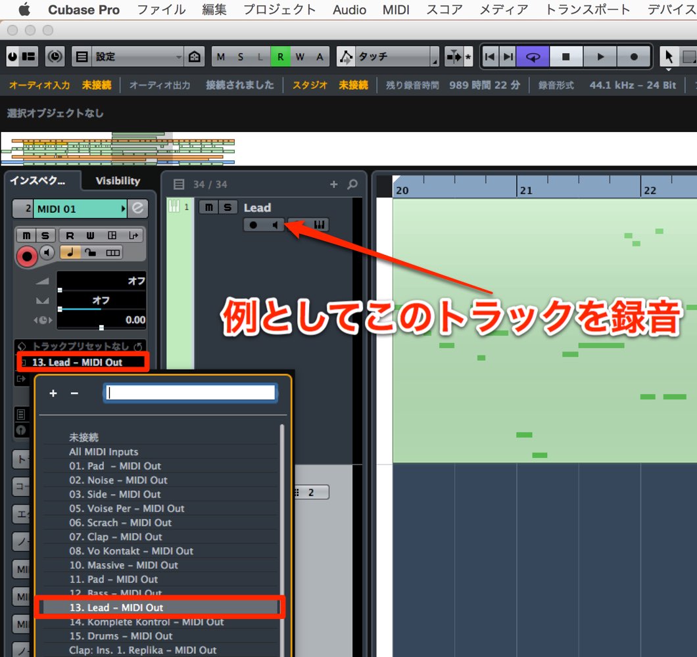Open channel settings 'e' button for MIDI 01
This screenshot has height=657, width=697.
point(138,208)
